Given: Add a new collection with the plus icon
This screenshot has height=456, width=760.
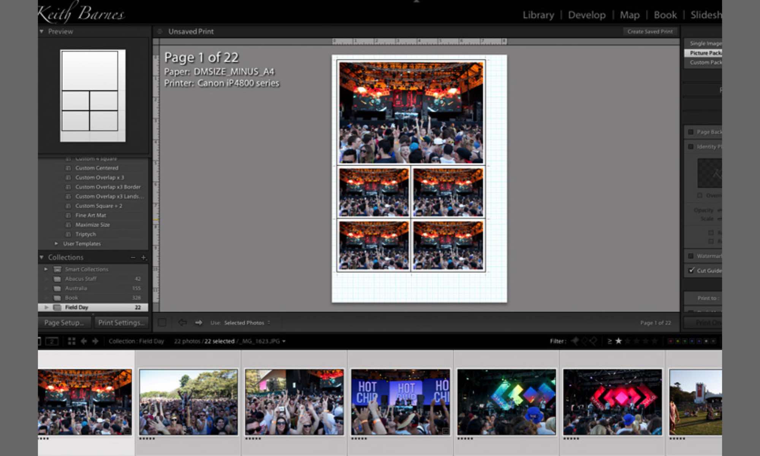Looking at the screenshot, I should 144,258.
